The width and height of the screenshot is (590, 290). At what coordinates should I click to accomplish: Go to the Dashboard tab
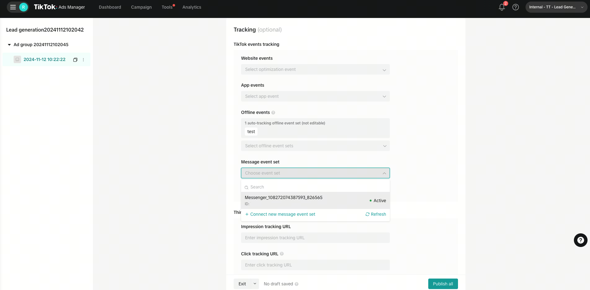click(110, 7)
